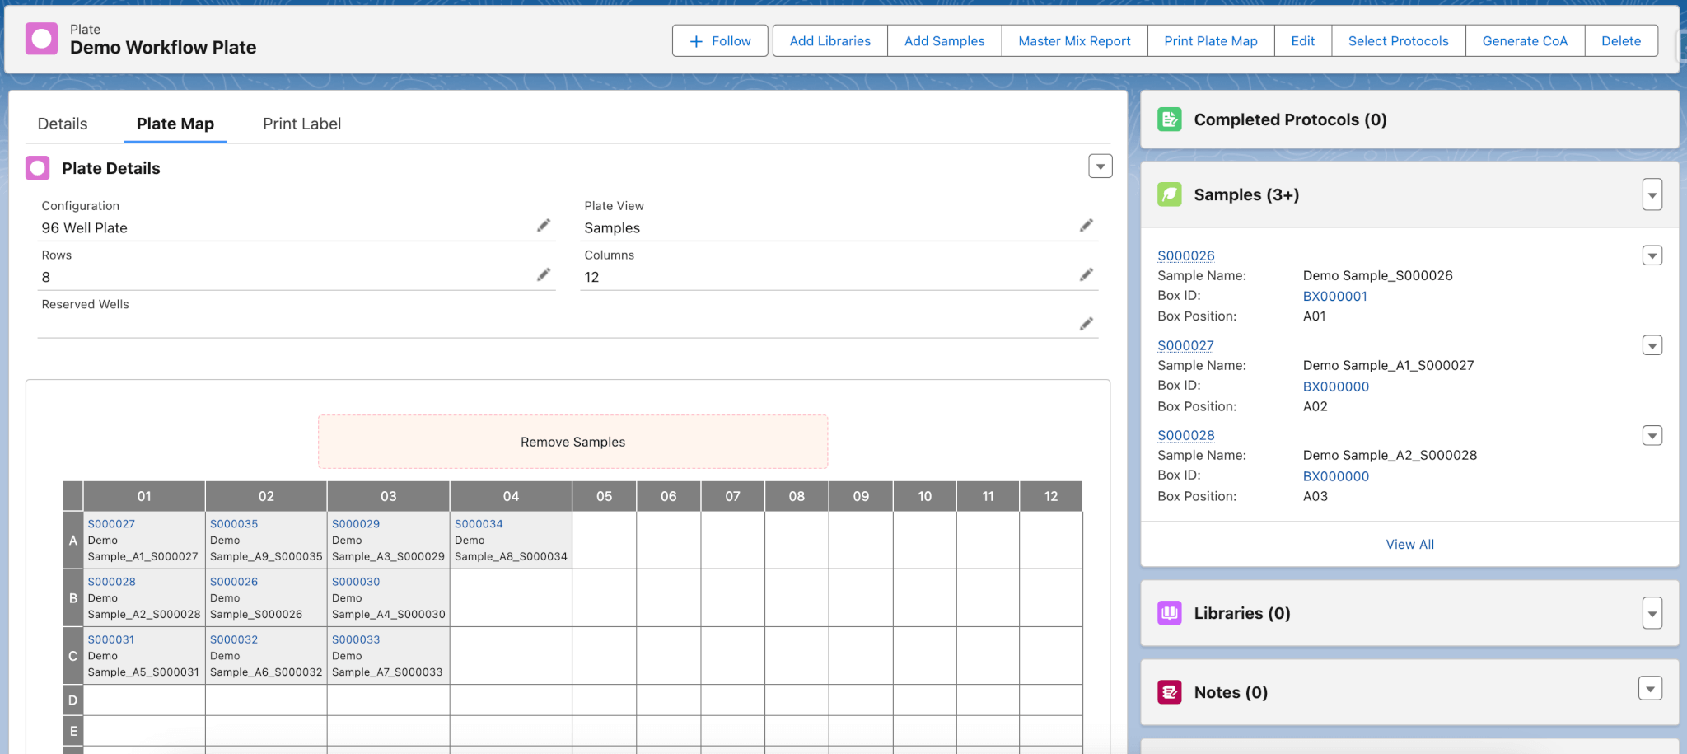Click row header D in plate map

(73, 700)
